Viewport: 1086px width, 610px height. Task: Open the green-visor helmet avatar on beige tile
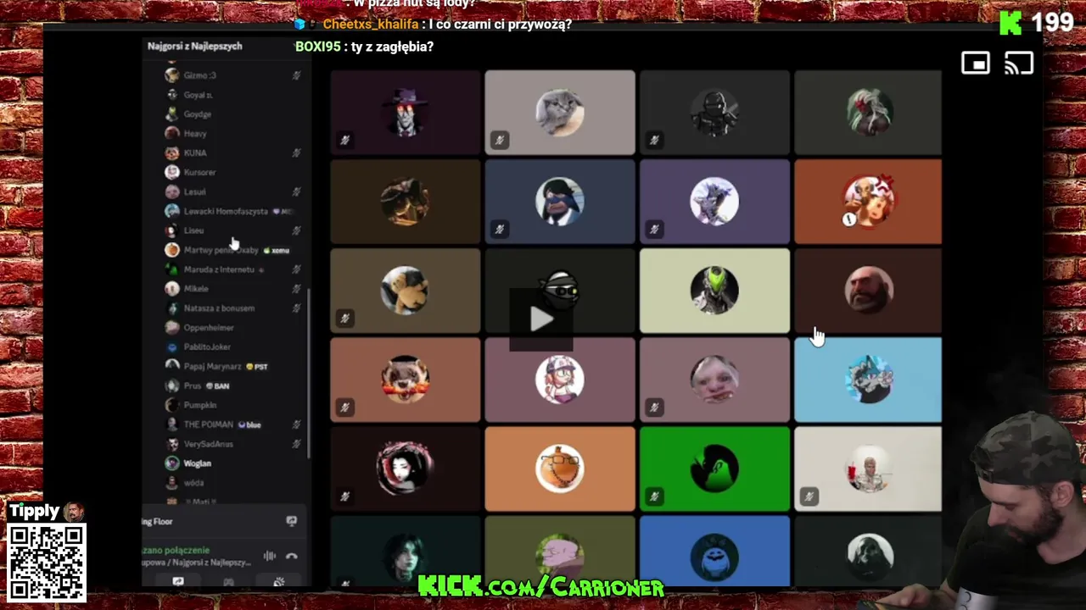click(714, 291)
